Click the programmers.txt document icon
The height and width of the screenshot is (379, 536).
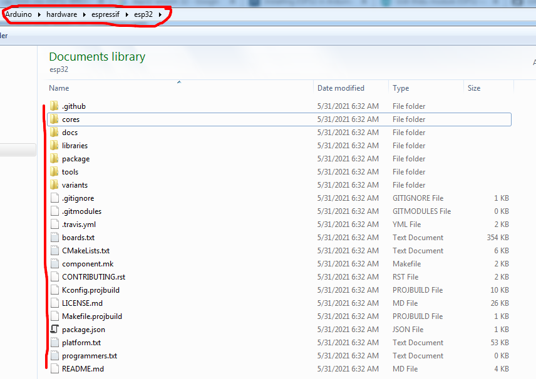tap(54, 356)
